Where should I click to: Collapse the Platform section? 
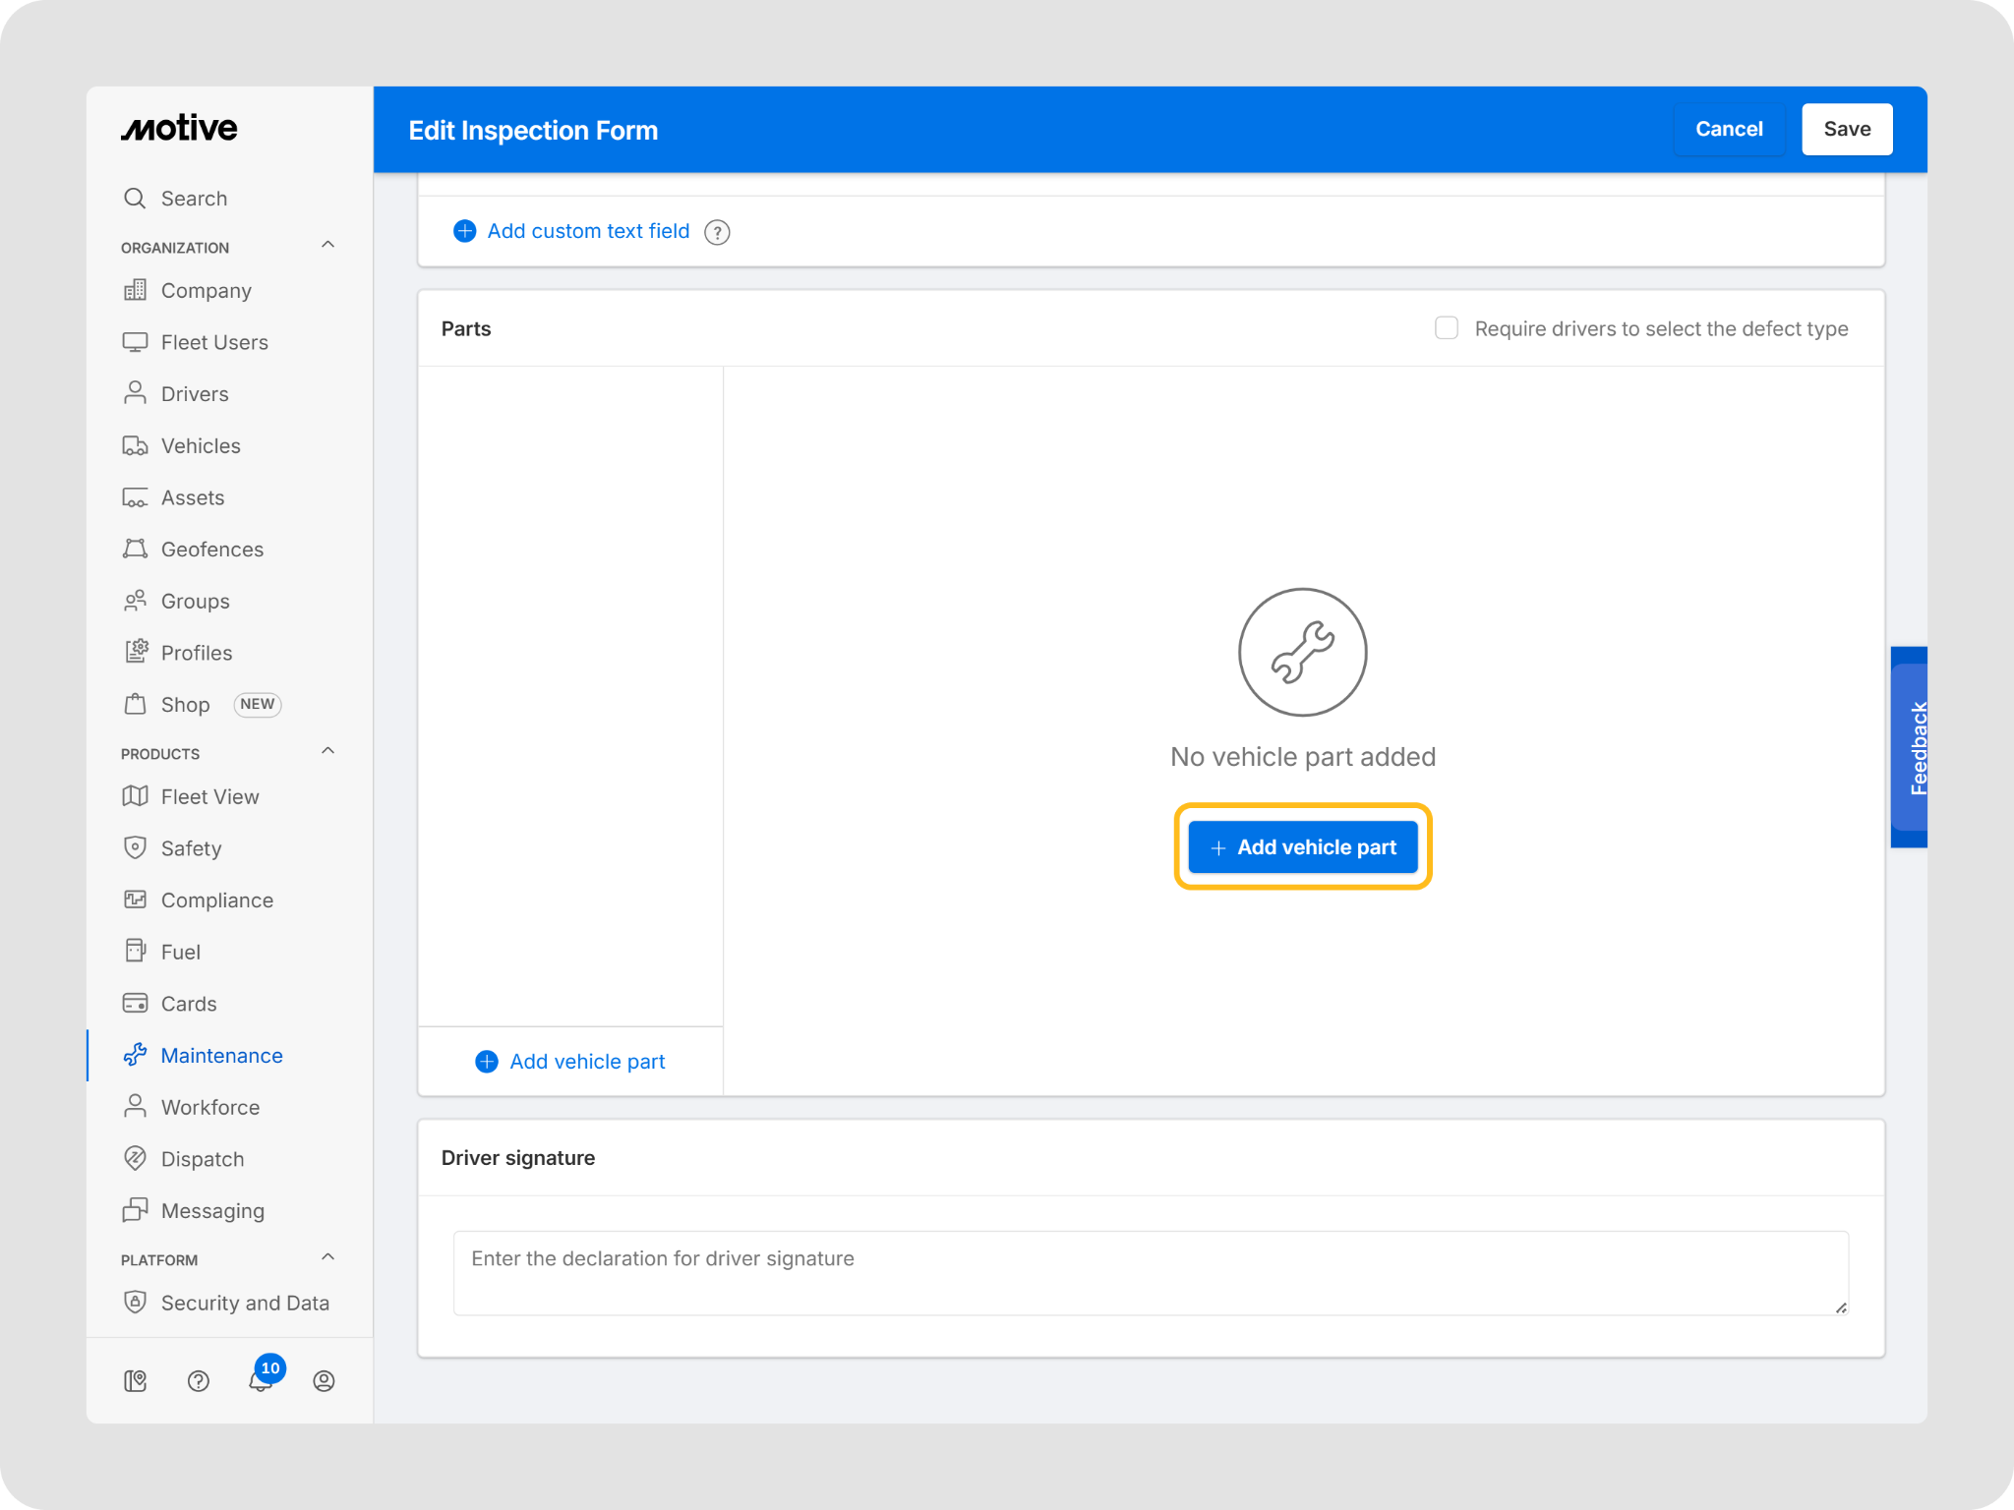(x=328, y=1257)
